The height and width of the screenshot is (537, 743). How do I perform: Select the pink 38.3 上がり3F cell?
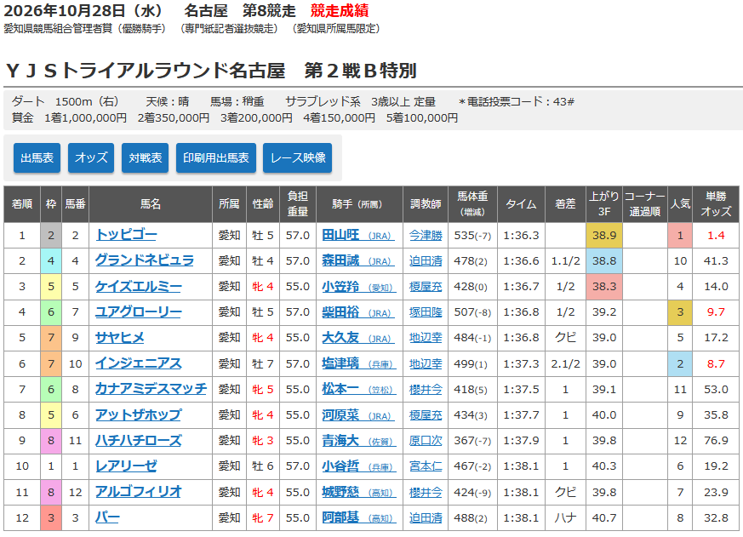604,286
